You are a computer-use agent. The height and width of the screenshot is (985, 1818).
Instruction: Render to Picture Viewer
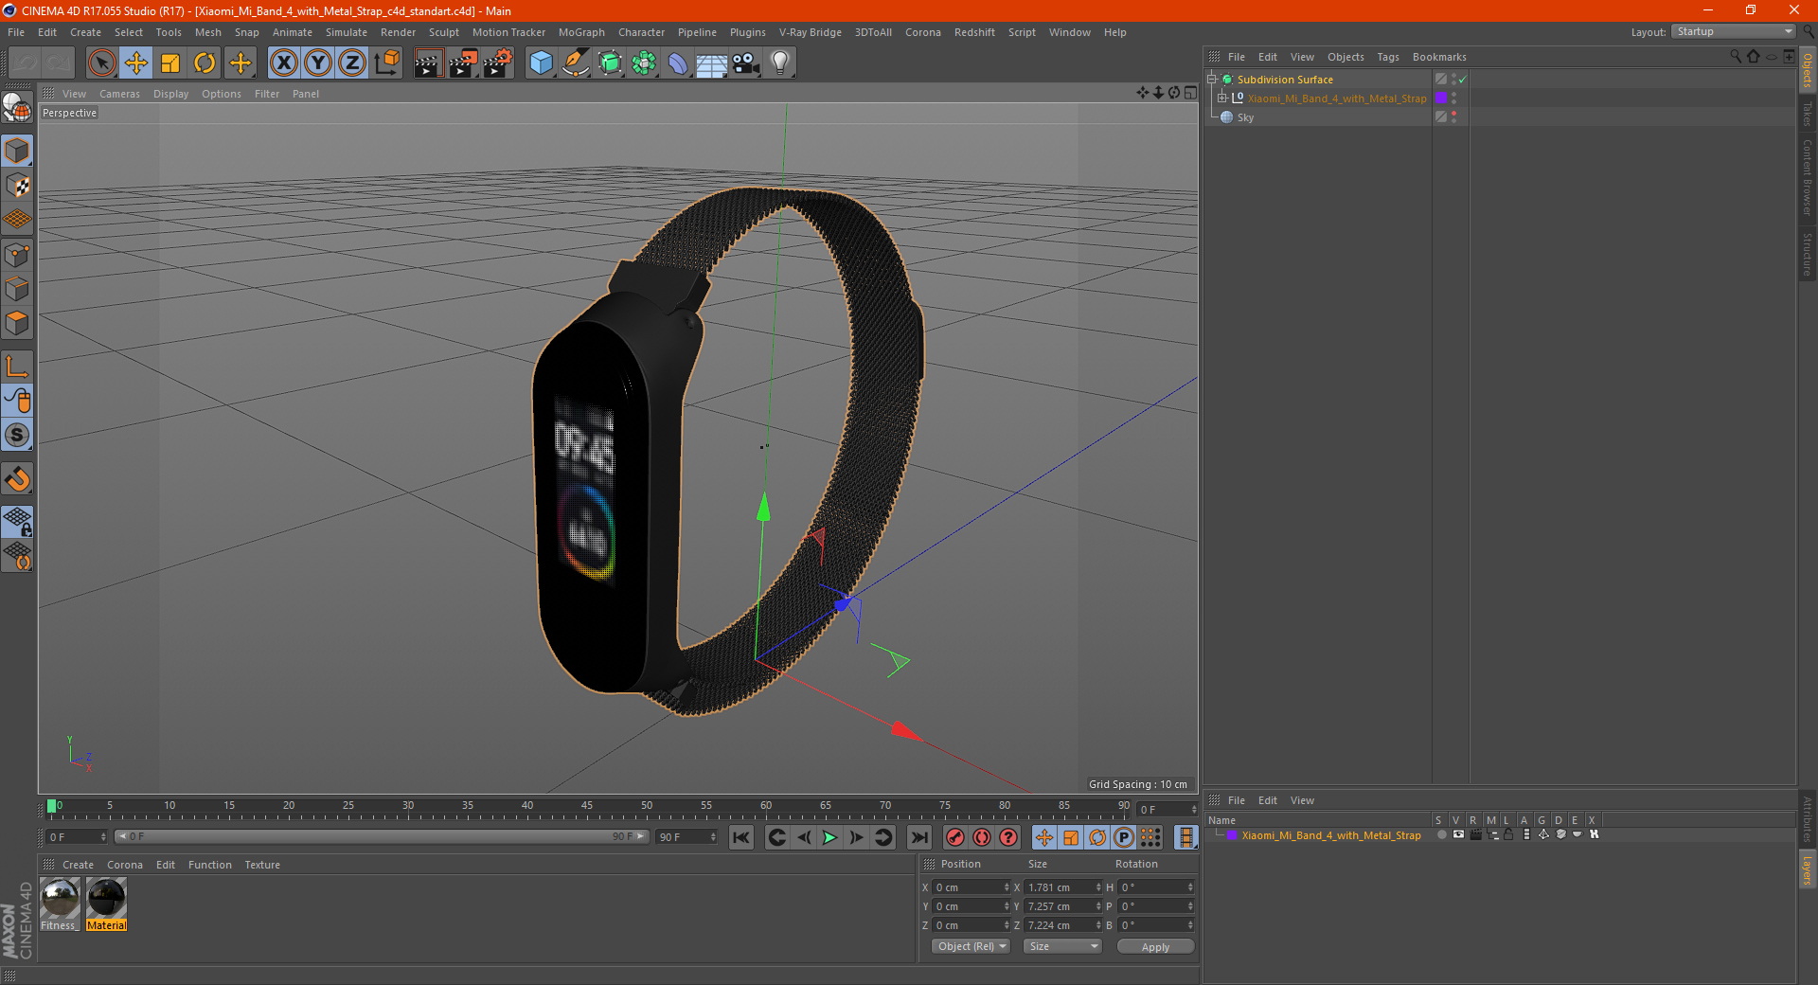(x=463, y=63)
